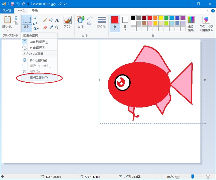Viewport: 216px width, 180px height.
Task: Select Color 1 button
Action: tap(115, 24)
